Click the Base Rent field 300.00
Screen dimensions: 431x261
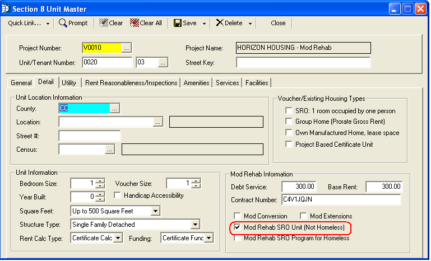[384, 187]
